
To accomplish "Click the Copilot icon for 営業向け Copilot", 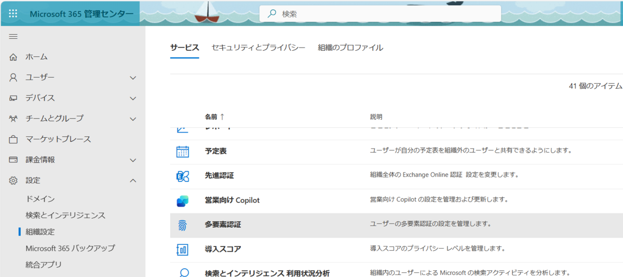I will pos(183,200).
